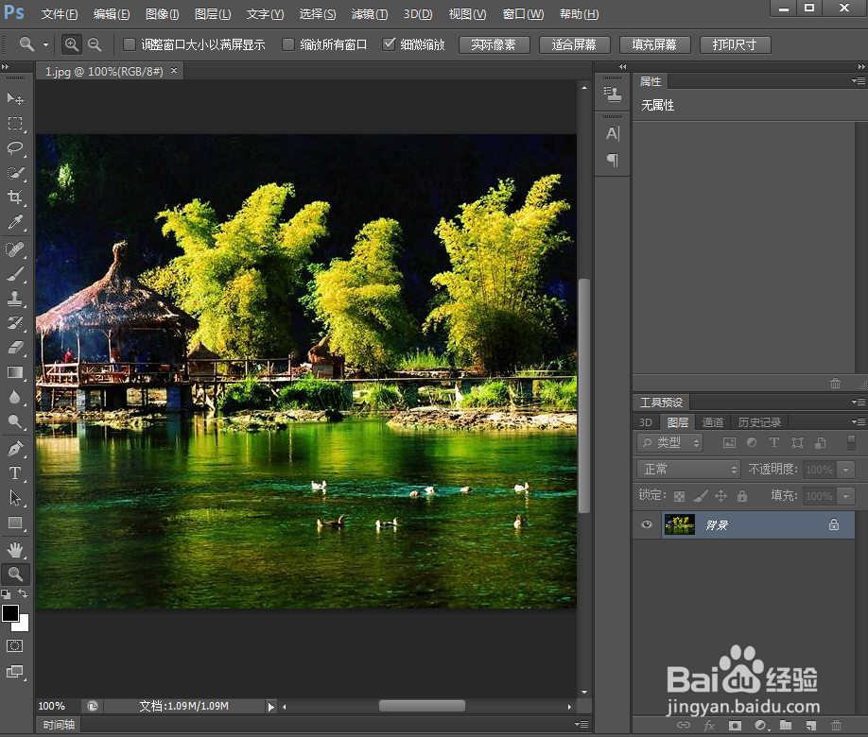Image resolution: width=868 pixels, height=737 pixels.
Task: Hide the 背景 layer visibility eye
Action: click(646, 524)
